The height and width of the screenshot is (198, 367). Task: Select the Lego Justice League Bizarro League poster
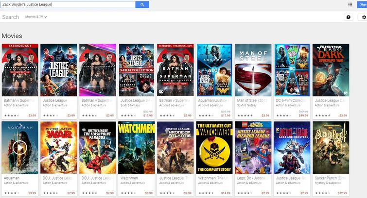253,148
